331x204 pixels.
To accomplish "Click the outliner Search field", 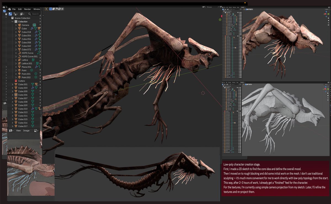I will (34, 14).
